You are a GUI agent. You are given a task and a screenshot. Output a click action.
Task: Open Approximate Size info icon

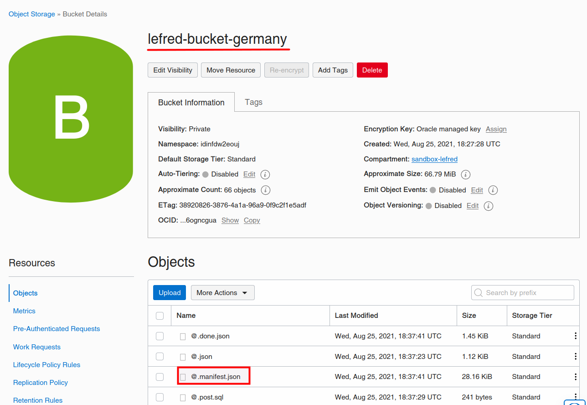click(x=466, y=174)
